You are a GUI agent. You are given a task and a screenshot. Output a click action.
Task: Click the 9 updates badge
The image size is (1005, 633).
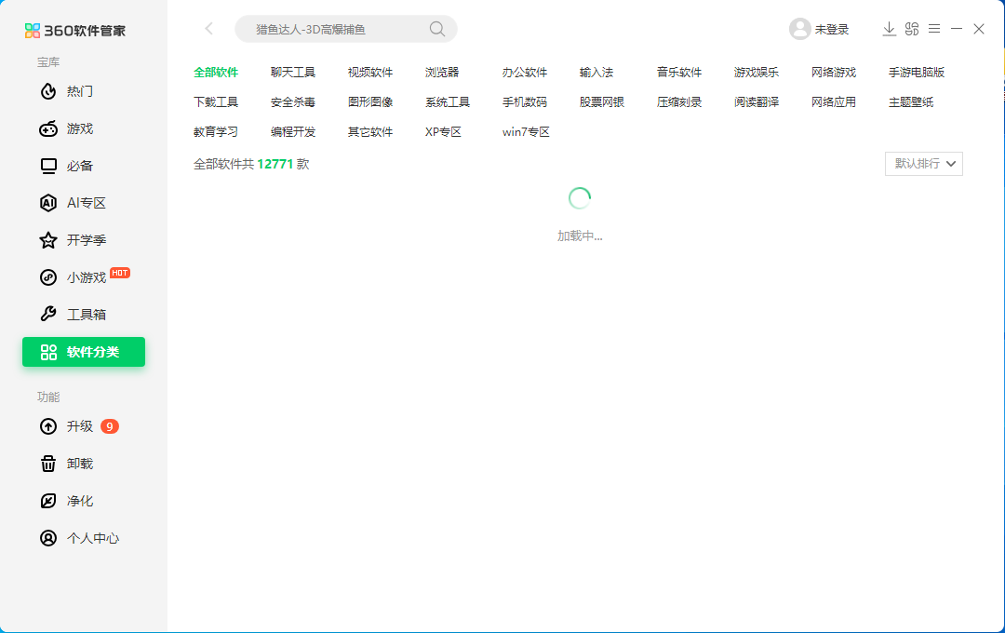point(110,426)
